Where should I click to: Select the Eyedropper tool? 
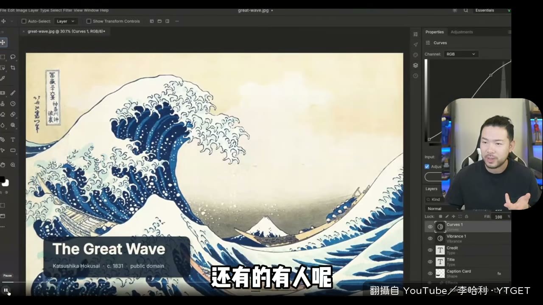[3, 78]
